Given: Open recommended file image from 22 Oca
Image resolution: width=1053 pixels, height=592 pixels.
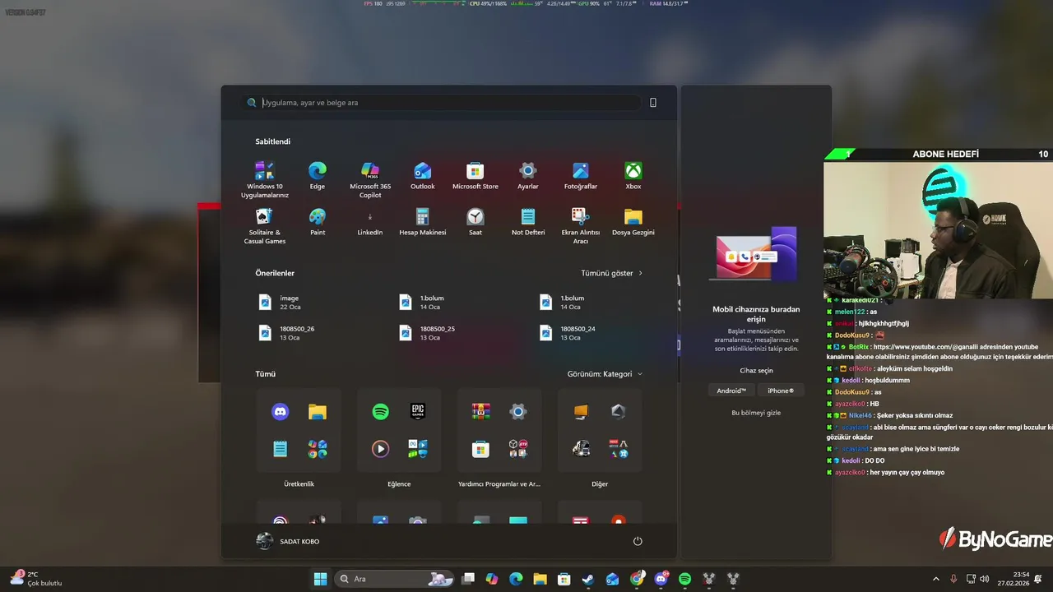Looking at the screenshot, I should point(280,303).
